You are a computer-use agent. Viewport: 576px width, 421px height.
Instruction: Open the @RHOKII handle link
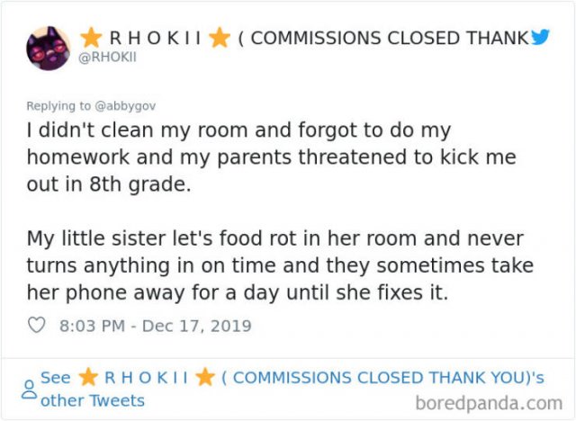[107, 58]
